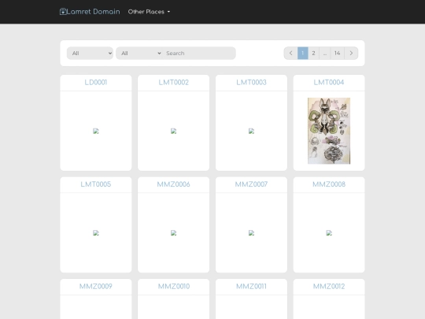Viewport: 425px width, 319px height.
Task: Jump to page 14
Action: coord(338,54)
